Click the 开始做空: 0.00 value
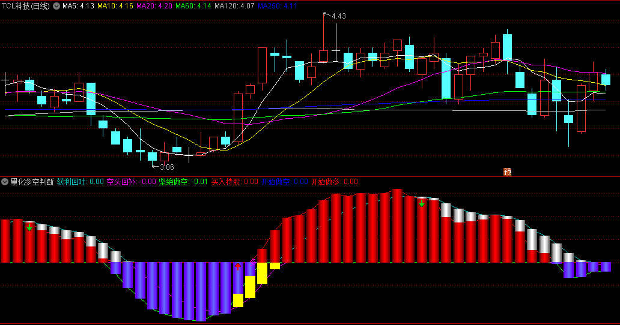This screenshot has width=620, height=325. 284,182
